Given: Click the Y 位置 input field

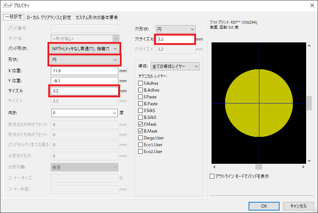Looking at the screenshot, I should (x=85, y=81).
